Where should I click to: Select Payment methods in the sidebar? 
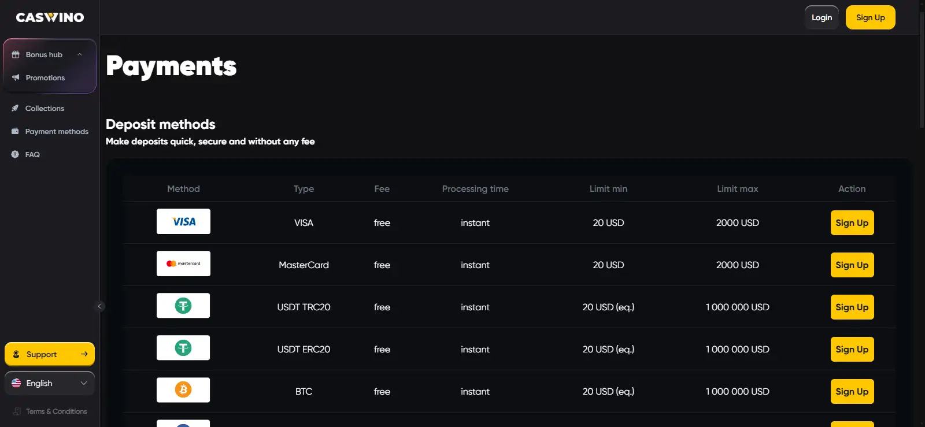point(57,131)
